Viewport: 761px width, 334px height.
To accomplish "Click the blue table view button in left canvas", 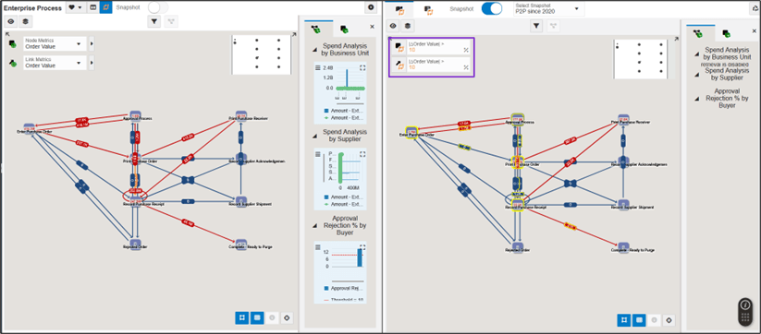I will (257, 318).
